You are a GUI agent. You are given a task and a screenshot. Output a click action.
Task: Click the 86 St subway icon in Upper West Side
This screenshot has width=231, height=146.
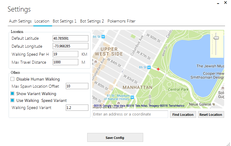[103, 37]
